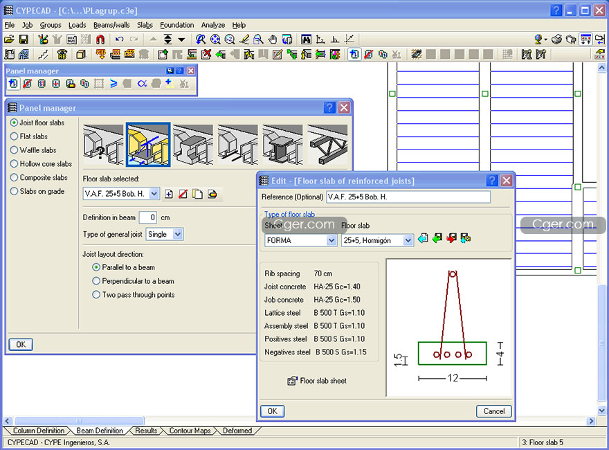Delete selected floor slab with red slash icon

(x=183, y=194)
